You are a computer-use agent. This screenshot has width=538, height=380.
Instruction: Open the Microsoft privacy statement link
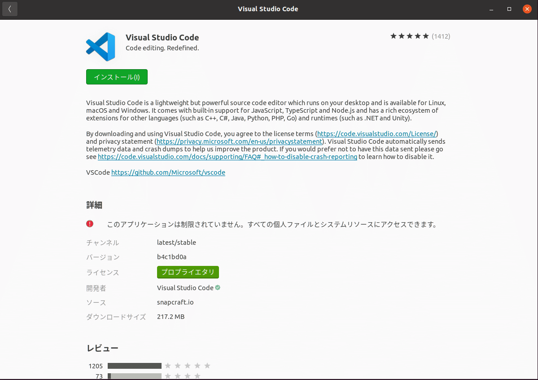240,141
